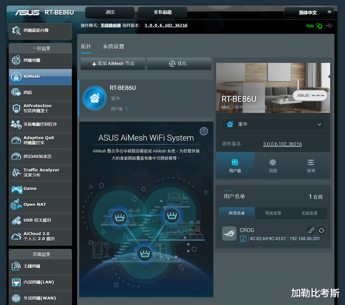Click the RT-BE86U home node icon
This screenshot has width=345, height=305.
(95, 98)
